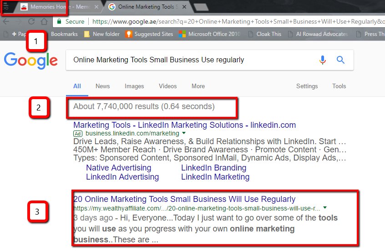The image size is (385, 251).
Task: Go to the browser home page icon
Action: tap(44, 21)
